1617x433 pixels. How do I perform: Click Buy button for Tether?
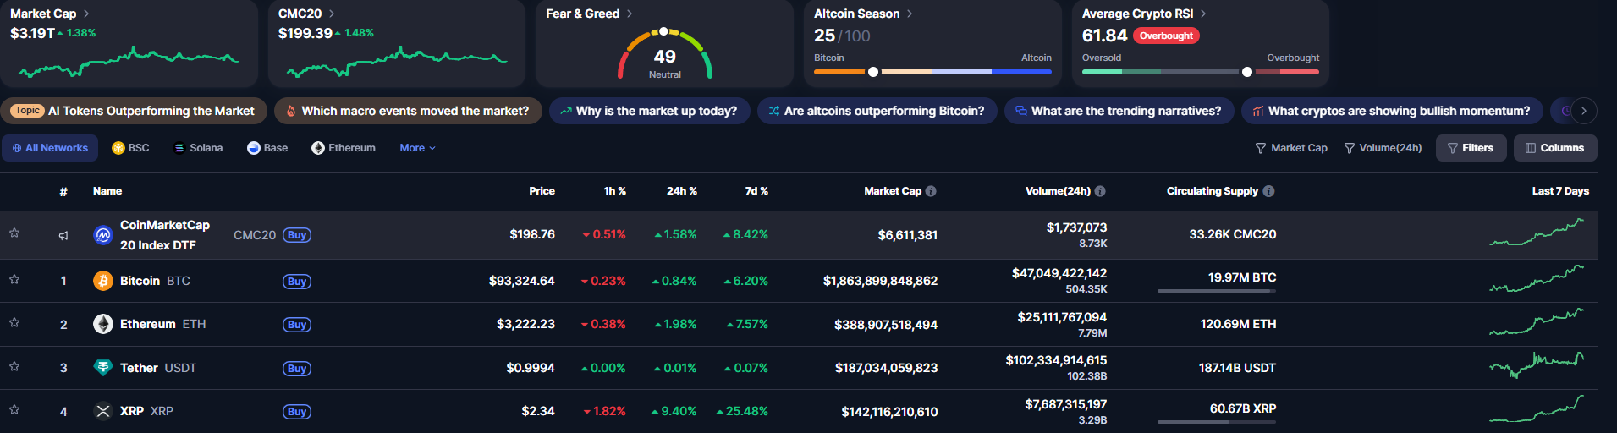[297, 369]
